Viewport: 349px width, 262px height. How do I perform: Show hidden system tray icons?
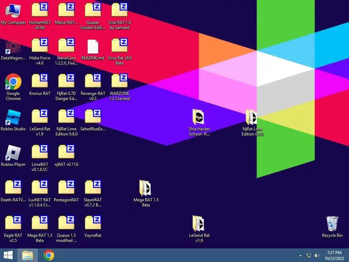point(301,256)
